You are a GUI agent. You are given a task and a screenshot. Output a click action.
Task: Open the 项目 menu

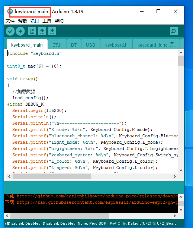(35, 21)
